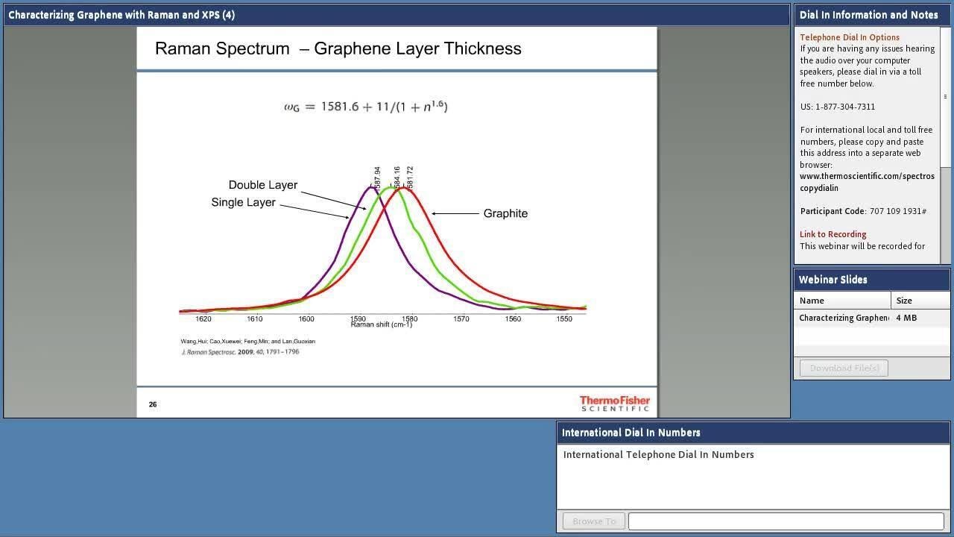The width and height of the screenshot is (954, 537).
Task: Open the Link to Recording heading
Action: coord(833,234)
